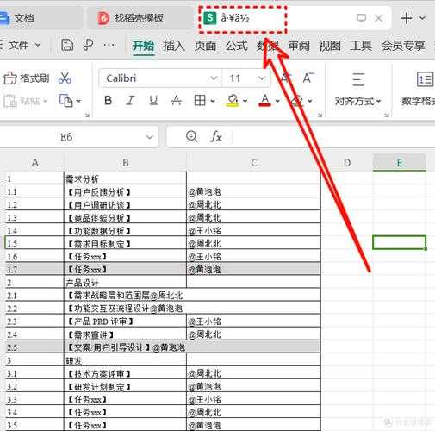Switch to the 找稻壳模板 tab
Image resolution: width=435 pixels, height=431 pixels.
[x=140, y=18]
